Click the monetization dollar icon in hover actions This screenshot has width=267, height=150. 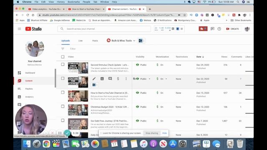tap(118, 79)
